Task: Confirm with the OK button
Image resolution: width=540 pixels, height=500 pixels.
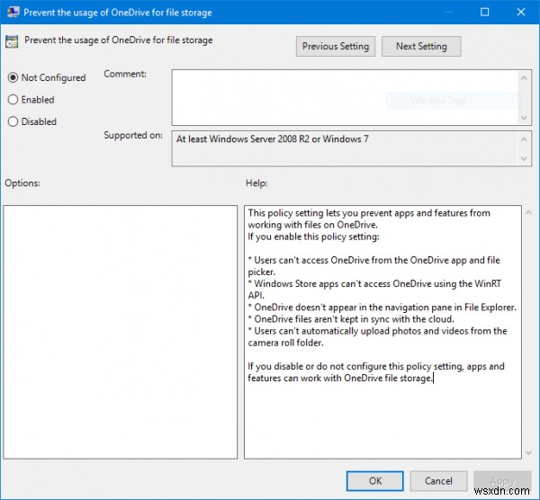Action: pyautogui.click(x=375, y=481)
